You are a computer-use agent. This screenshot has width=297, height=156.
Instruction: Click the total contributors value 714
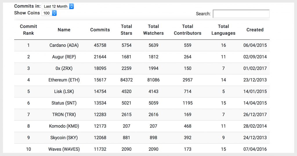188,92
